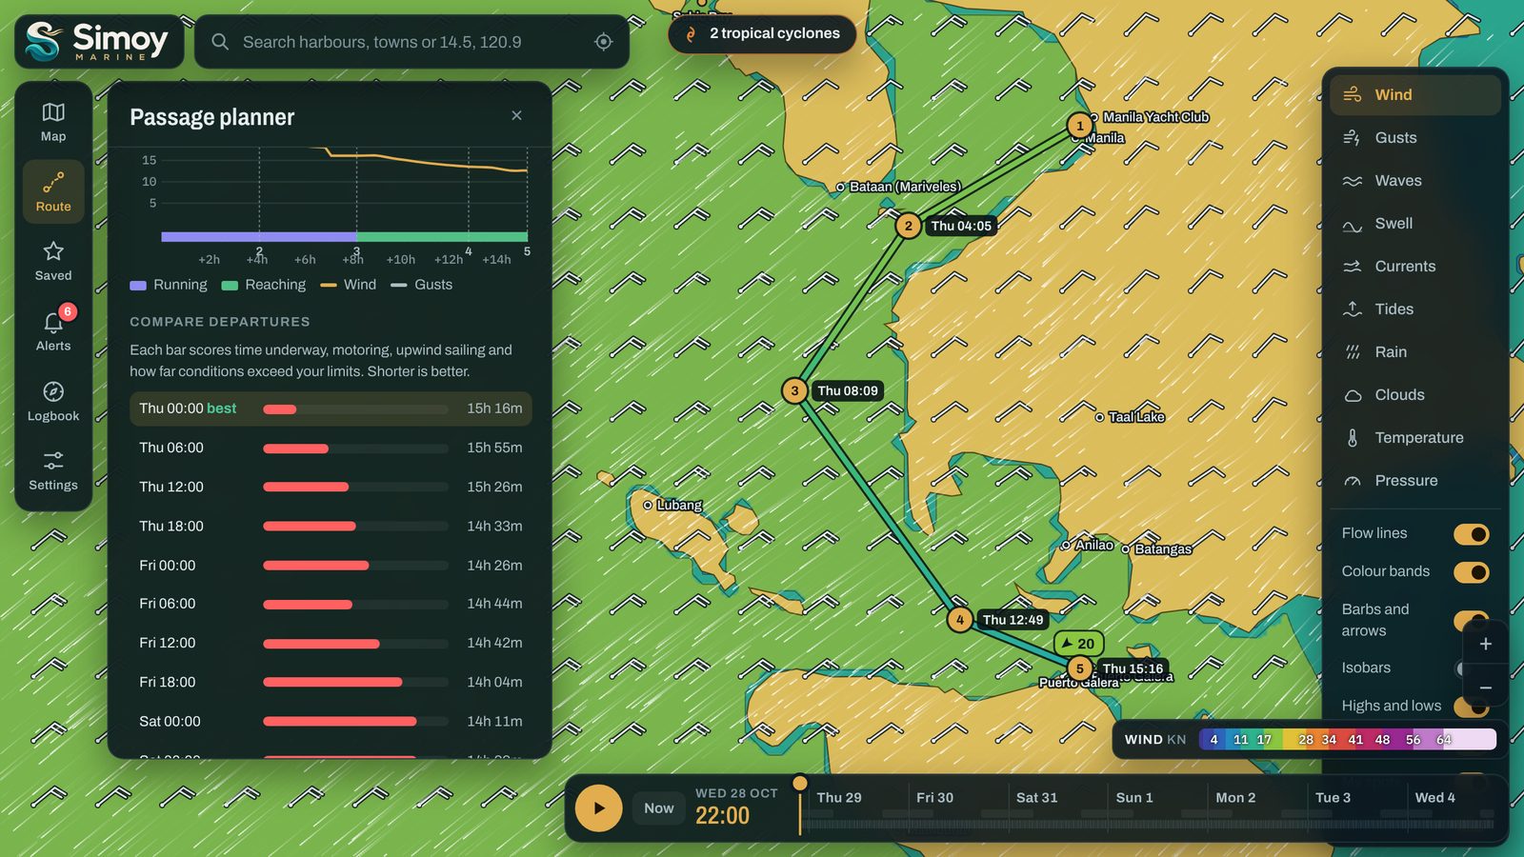Image resolution: width=1524 pixels, height=857 pixels.
Task: Click the Simoy Marine logo
Action: [99, 42]
